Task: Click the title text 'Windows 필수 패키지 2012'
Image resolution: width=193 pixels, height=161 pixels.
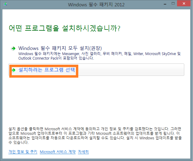Action: (96, 5)
